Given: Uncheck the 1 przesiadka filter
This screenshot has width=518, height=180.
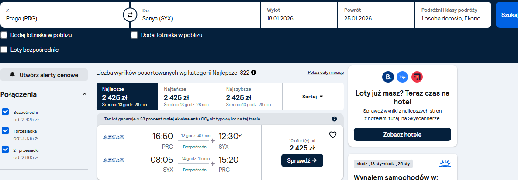Looking at the screenshot, I should click(5, 131).
